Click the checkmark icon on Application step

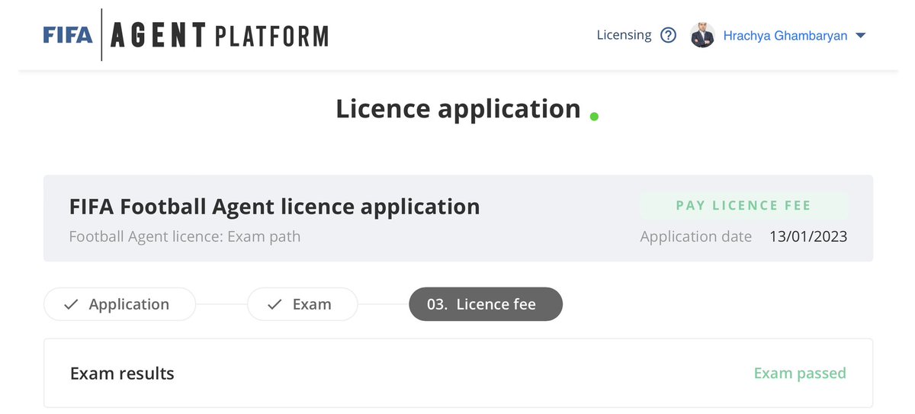tap(71, 304)
